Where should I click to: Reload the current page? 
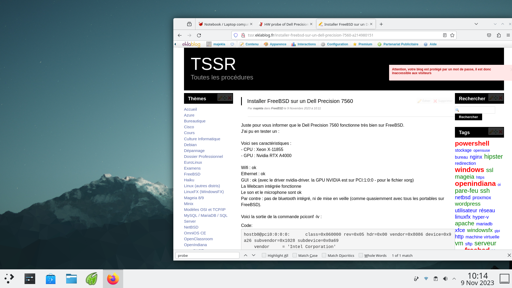199,35
